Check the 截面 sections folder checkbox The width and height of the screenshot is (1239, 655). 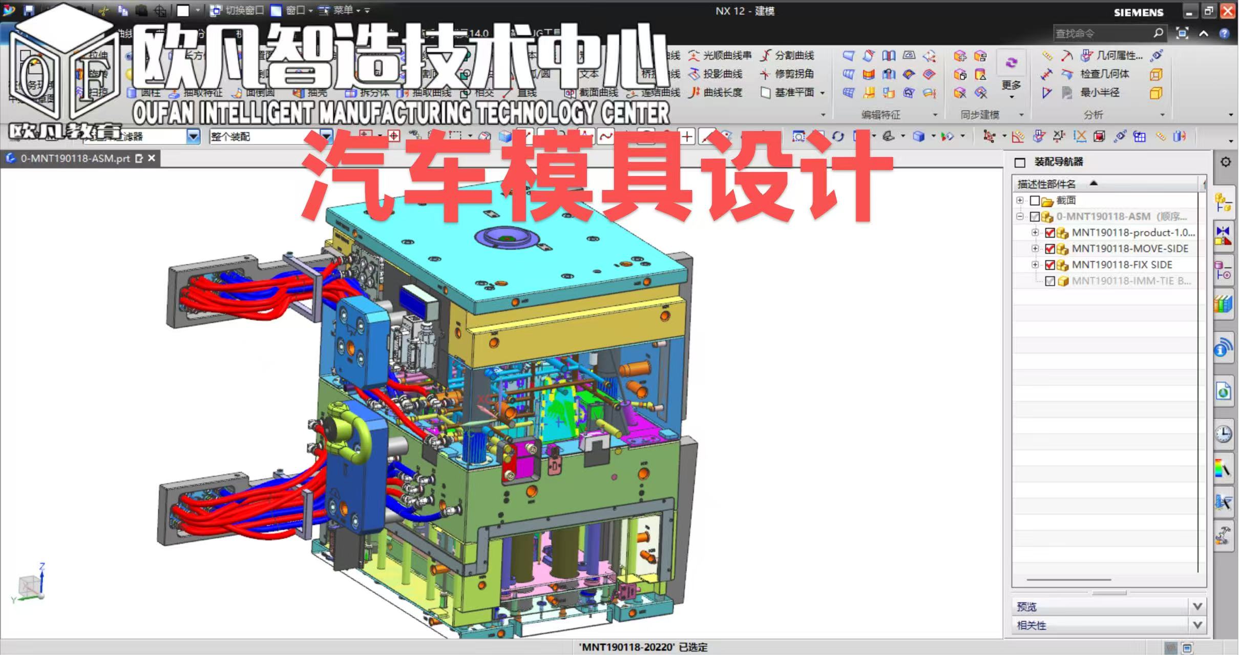1035,201
